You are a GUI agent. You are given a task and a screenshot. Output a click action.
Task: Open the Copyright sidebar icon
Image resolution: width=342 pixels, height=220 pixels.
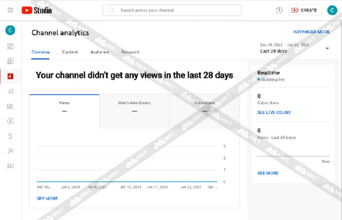[10, 121]
